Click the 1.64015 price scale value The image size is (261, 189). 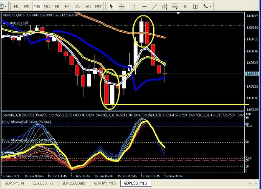coord(252,16)
